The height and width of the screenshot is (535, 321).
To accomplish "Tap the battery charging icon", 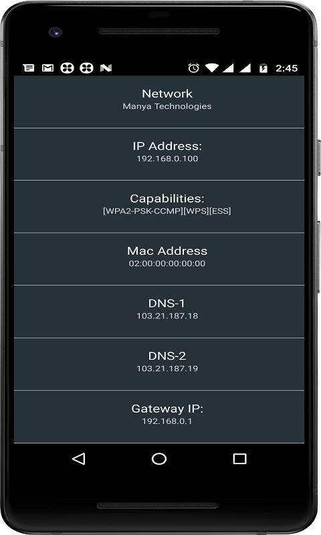I will [263, 68].
